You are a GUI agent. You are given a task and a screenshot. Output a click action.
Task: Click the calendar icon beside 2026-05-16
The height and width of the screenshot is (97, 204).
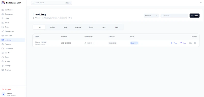point(85,43)
